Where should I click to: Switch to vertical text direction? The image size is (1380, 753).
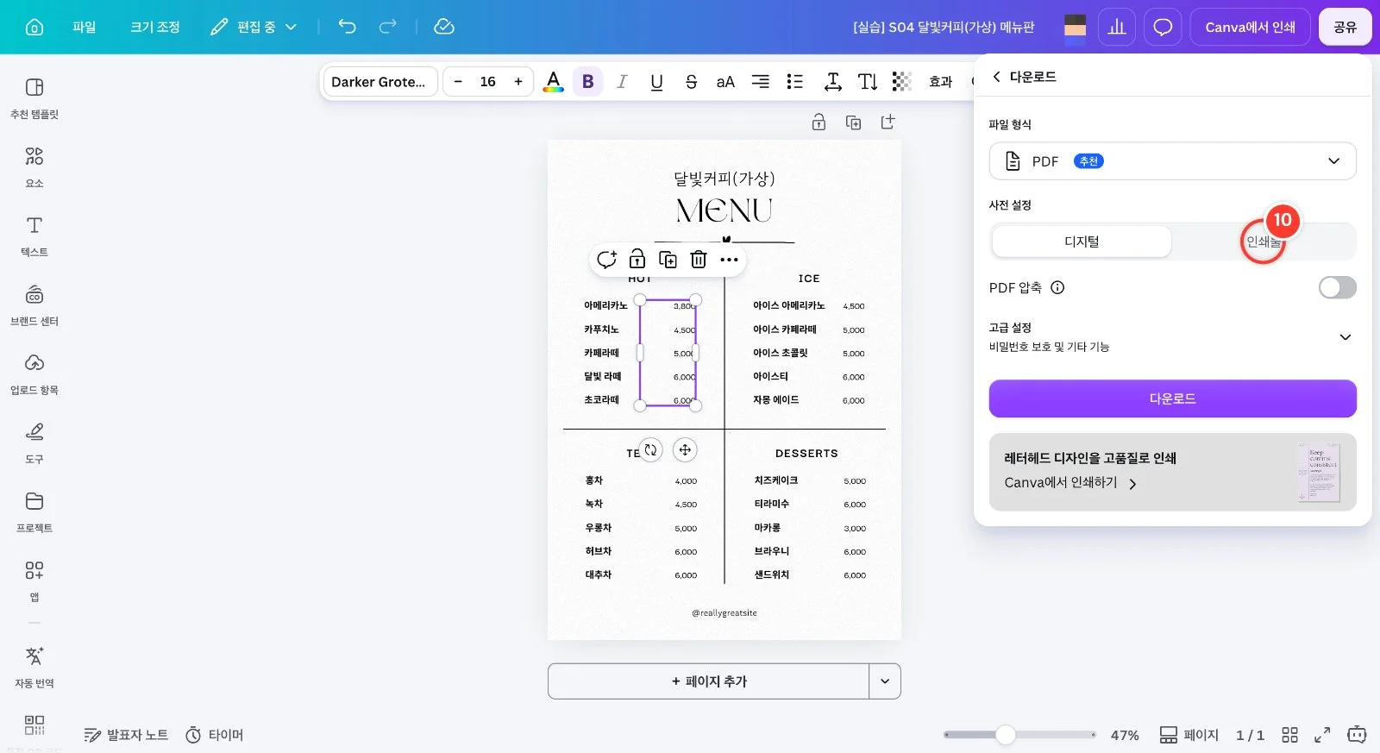868,82
